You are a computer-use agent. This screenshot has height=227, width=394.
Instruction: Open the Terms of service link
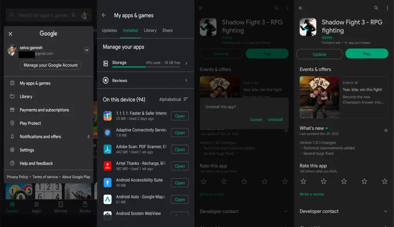click(x=45, y=177)
